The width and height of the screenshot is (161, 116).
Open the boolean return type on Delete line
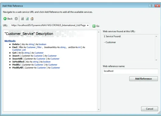point(42,44)
